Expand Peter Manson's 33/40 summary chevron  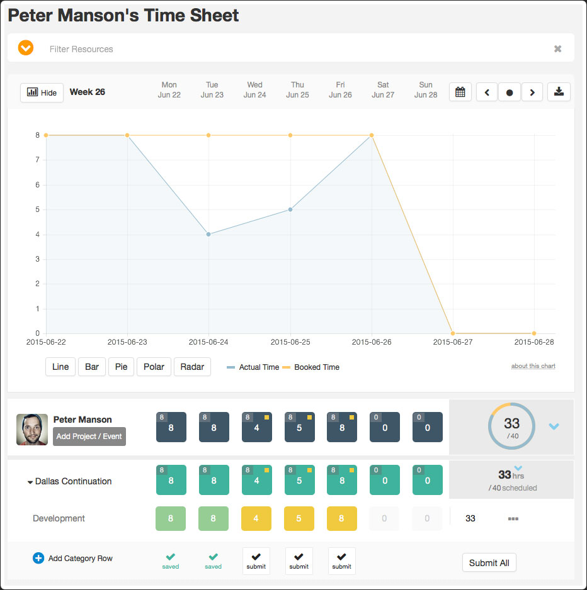pyautogui.click(x=554, y=426)
